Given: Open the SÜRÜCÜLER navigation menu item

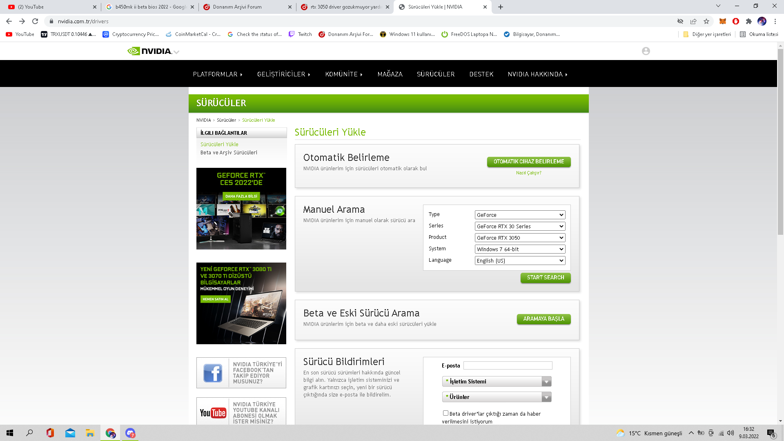Looking at the screenshot, I should click(435, 74).
